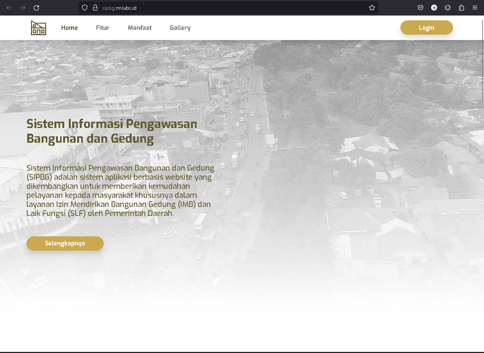Open tracking protection shield icon
This screenshot has height=353, width=484.
[x=85, y=8]
